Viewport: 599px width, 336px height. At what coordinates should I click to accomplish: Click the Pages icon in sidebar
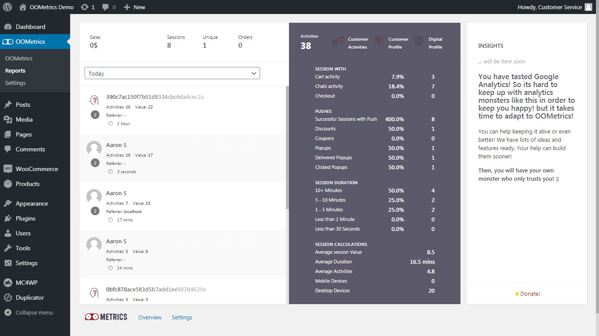tap(8, 134)
